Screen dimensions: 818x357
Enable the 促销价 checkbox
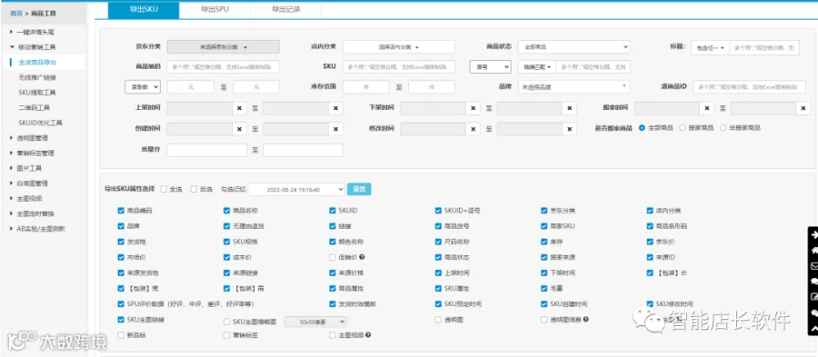(333, 257)
